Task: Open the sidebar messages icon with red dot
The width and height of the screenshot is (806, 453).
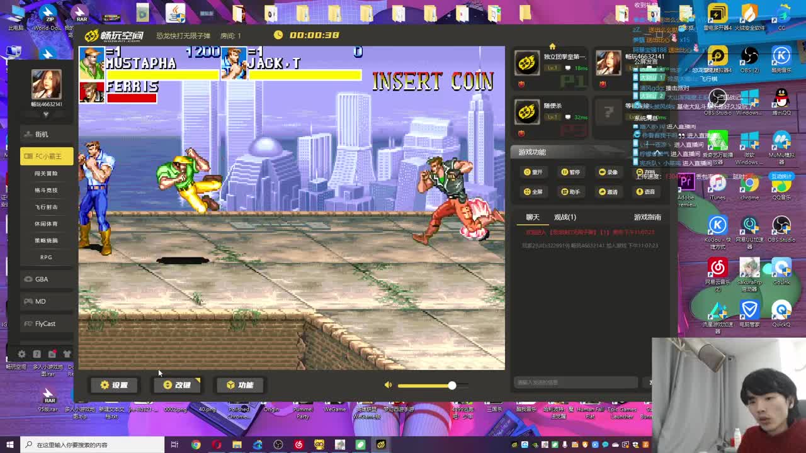Action: coord(52,354)
